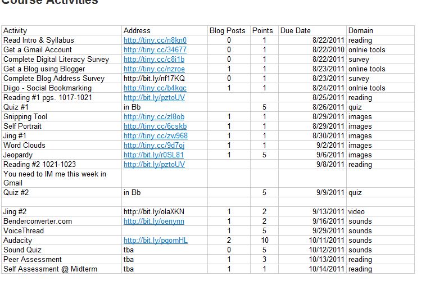Click the 'Diigo - Social Bookmarking' cell
Image resolution: width=426 pixels, height=285 pixels.
tap(61, 88)
